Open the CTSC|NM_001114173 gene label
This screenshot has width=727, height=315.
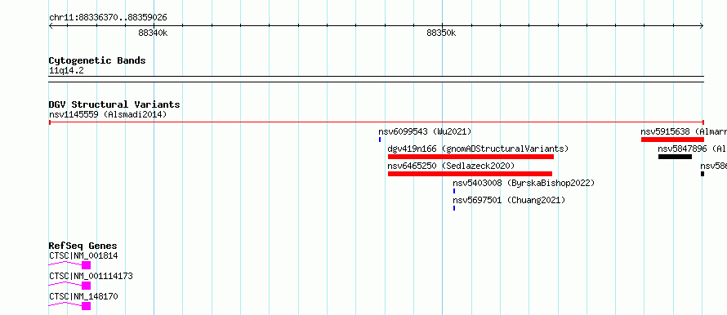click(91, 276)
